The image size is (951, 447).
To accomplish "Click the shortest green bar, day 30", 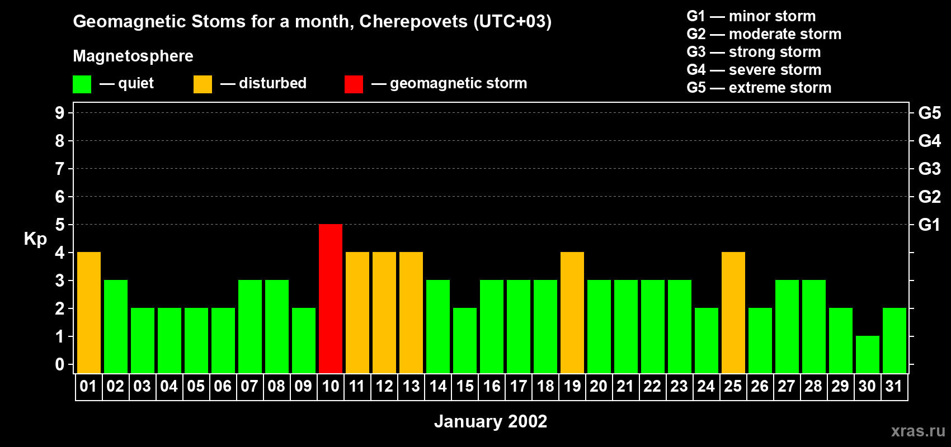I will coord(868,354).
